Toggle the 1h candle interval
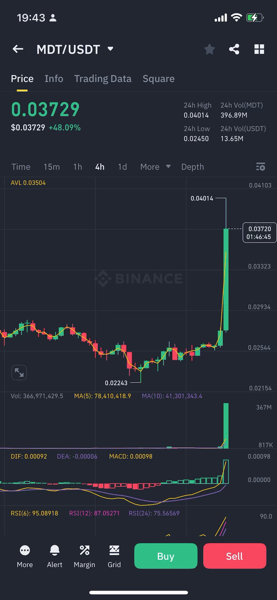The height and width of the screenshot is (600, 277). click(x=77, y=167)
